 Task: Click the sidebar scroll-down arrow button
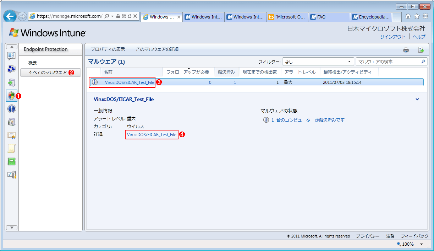pyautogui.click(x=12, y=228)
